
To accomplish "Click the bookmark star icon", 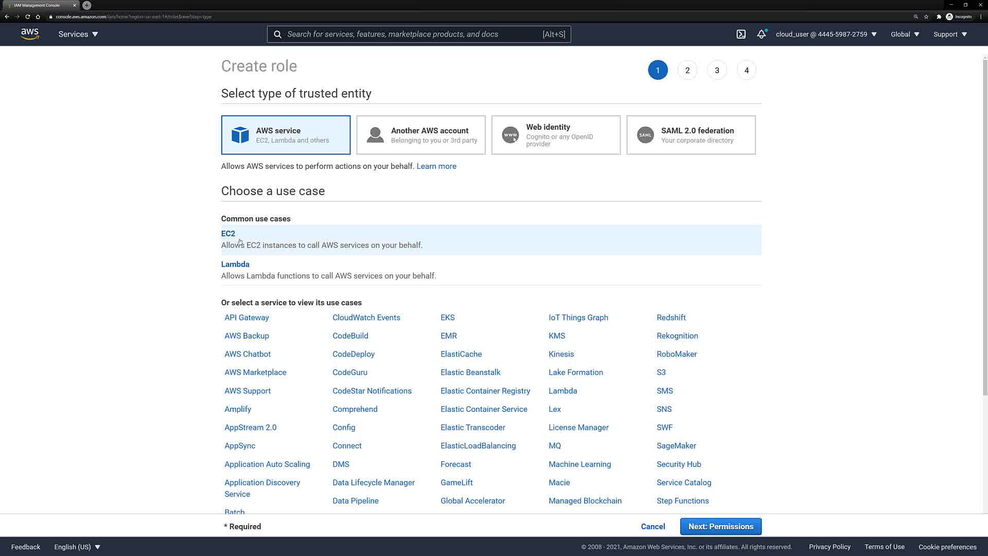I will click(x=926, y=16).
